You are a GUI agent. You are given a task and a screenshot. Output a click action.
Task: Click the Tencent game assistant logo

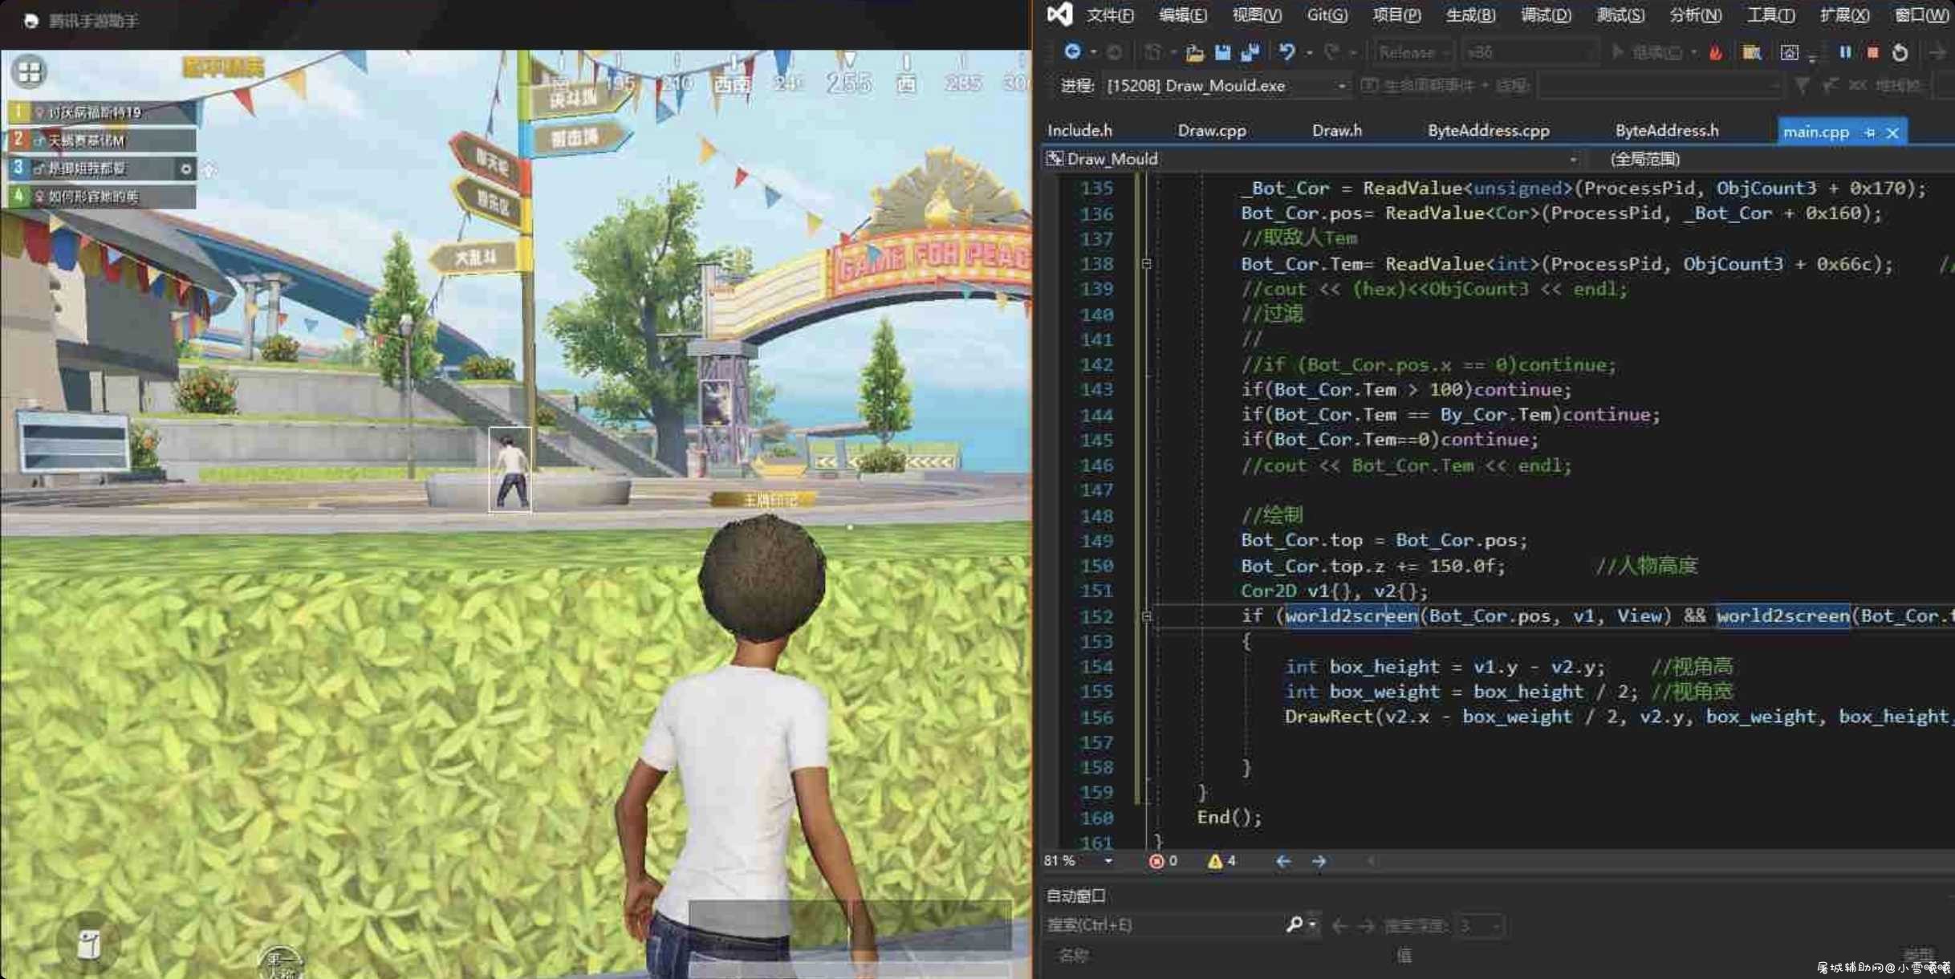point(31,21)
